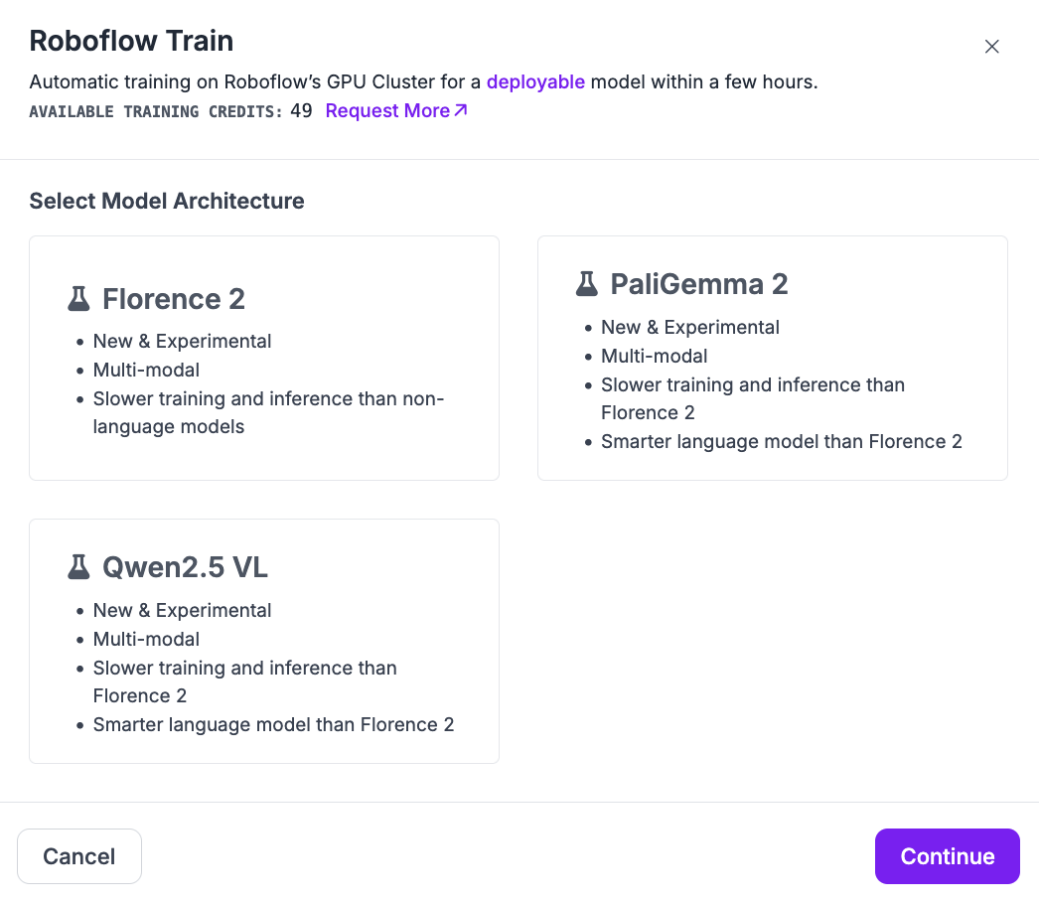Click the Qwen2.5 VL title

click(x=185, y=567)
